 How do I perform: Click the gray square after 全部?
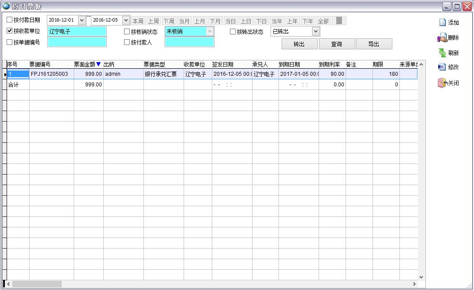point(339,21)
